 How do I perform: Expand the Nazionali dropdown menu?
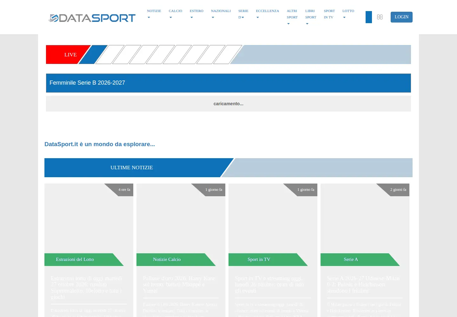(x=221, y=14)
